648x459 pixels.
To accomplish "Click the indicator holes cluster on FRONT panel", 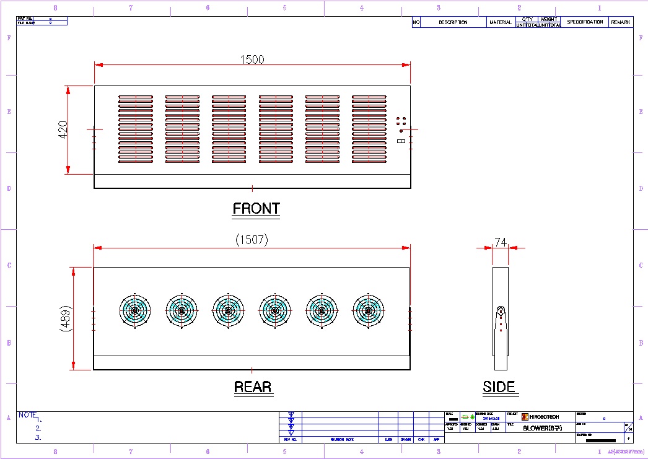I will pyautogui.click(x=401, y=123).
